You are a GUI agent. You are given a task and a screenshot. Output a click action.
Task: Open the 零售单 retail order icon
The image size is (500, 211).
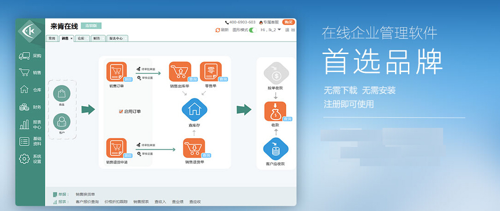[x=211, y=72]
